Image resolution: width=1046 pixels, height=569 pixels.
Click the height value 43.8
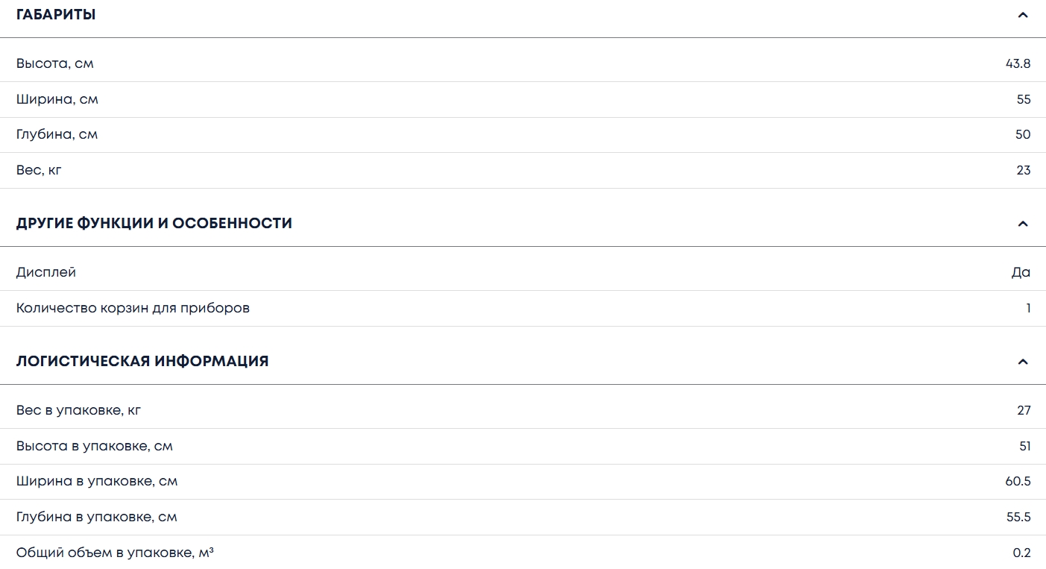point(1018,63)
